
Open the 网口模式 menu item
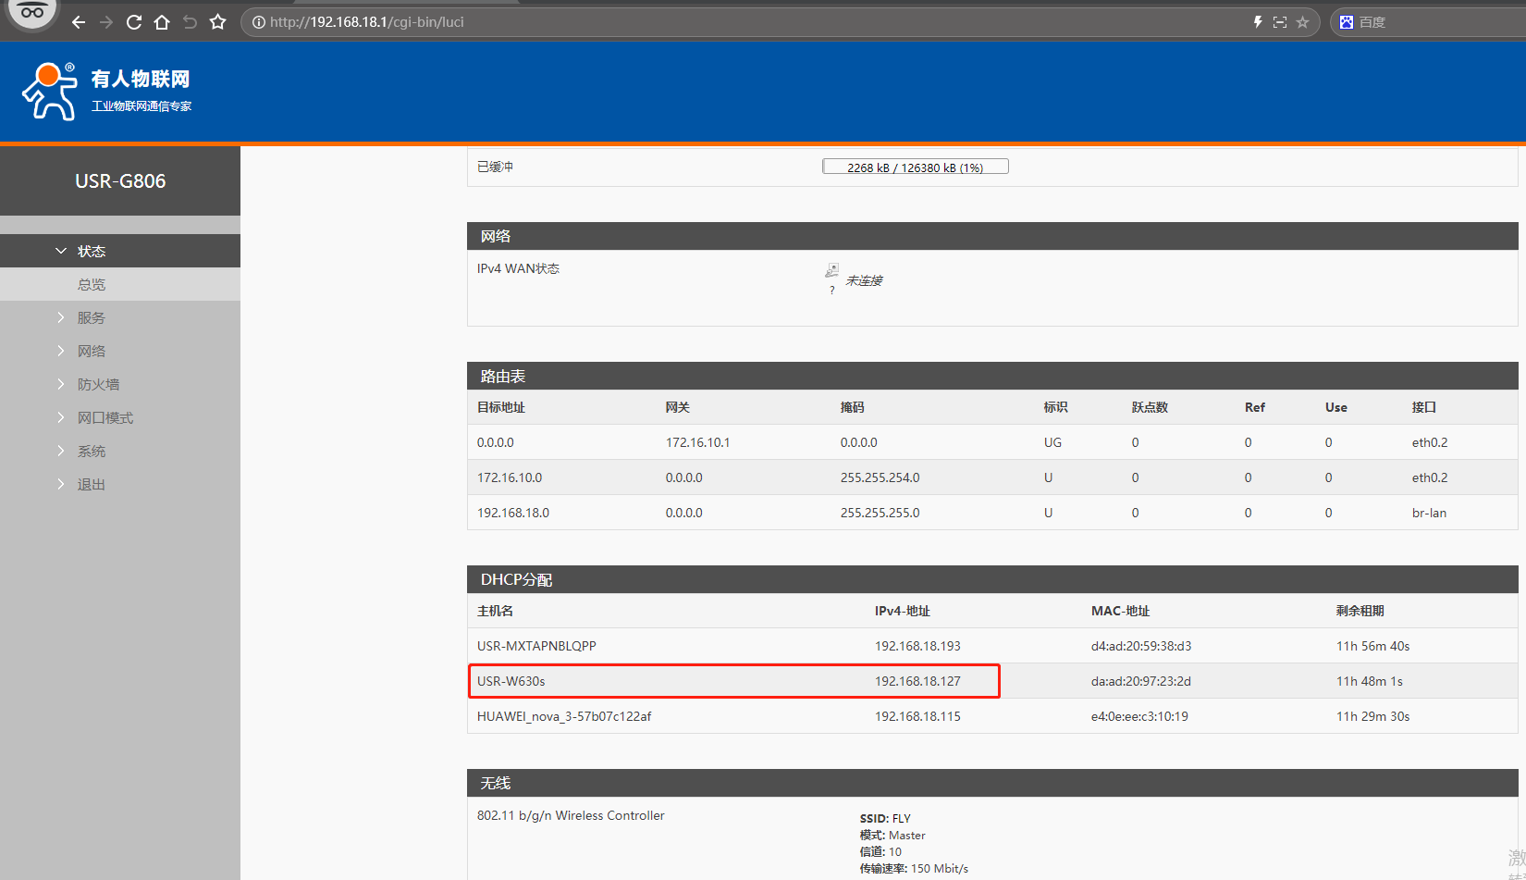pyautogui.click(x=105, y=417)
